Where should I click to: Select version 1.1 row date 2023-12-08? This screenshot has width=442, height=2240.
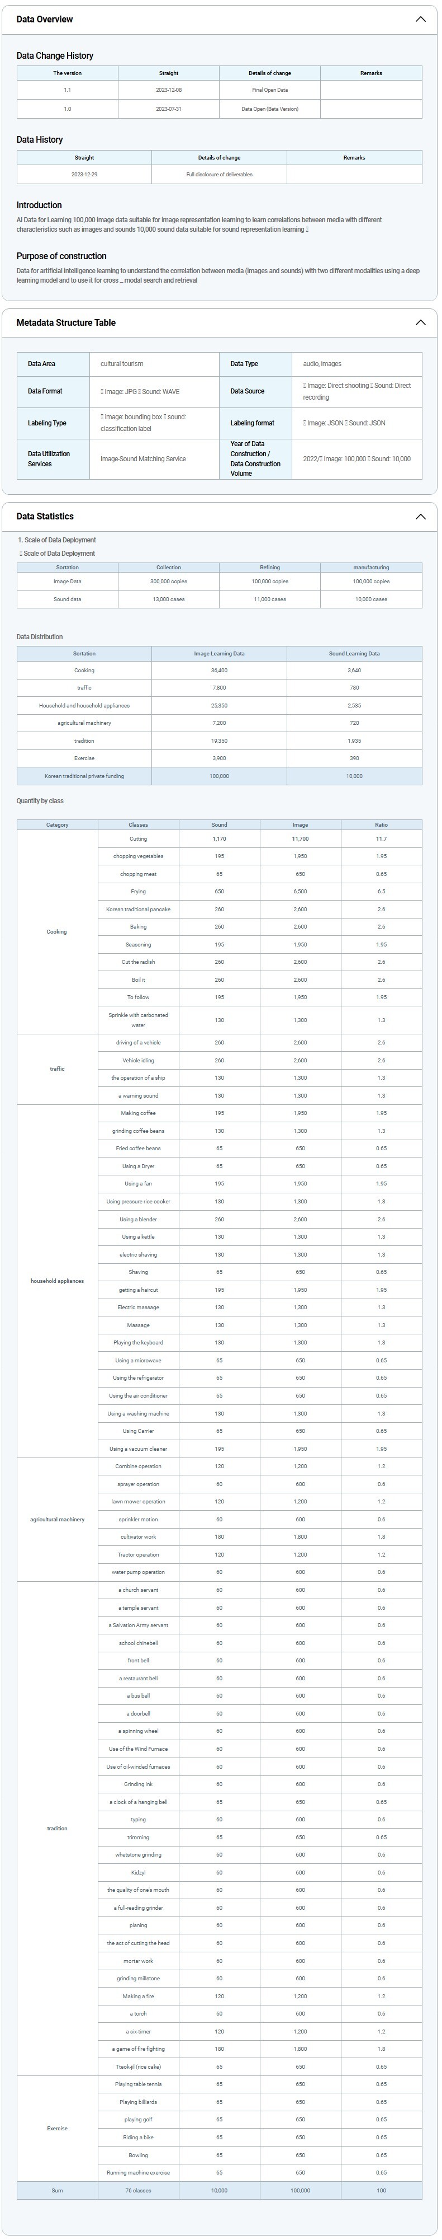[x=168, y=90]
